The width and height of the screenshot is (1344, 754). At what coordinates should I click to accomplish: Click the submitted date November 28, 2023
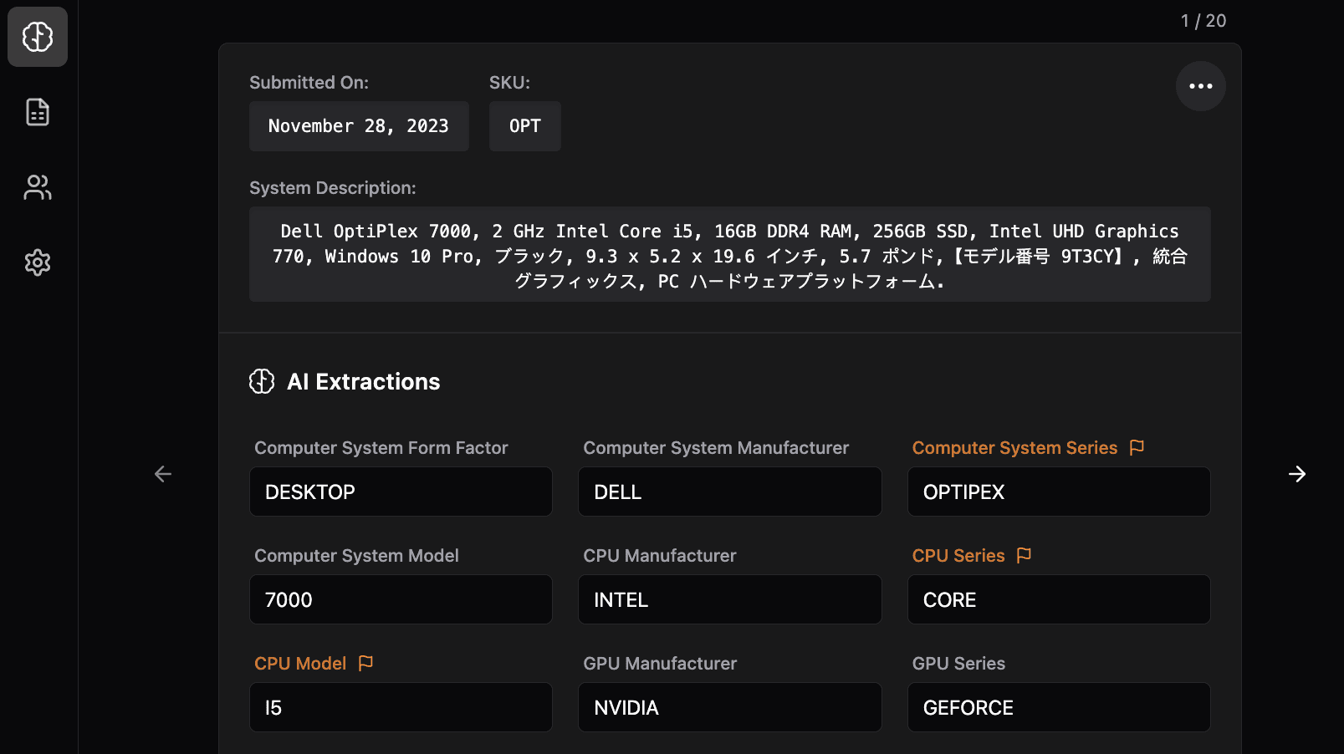(359, 126)
